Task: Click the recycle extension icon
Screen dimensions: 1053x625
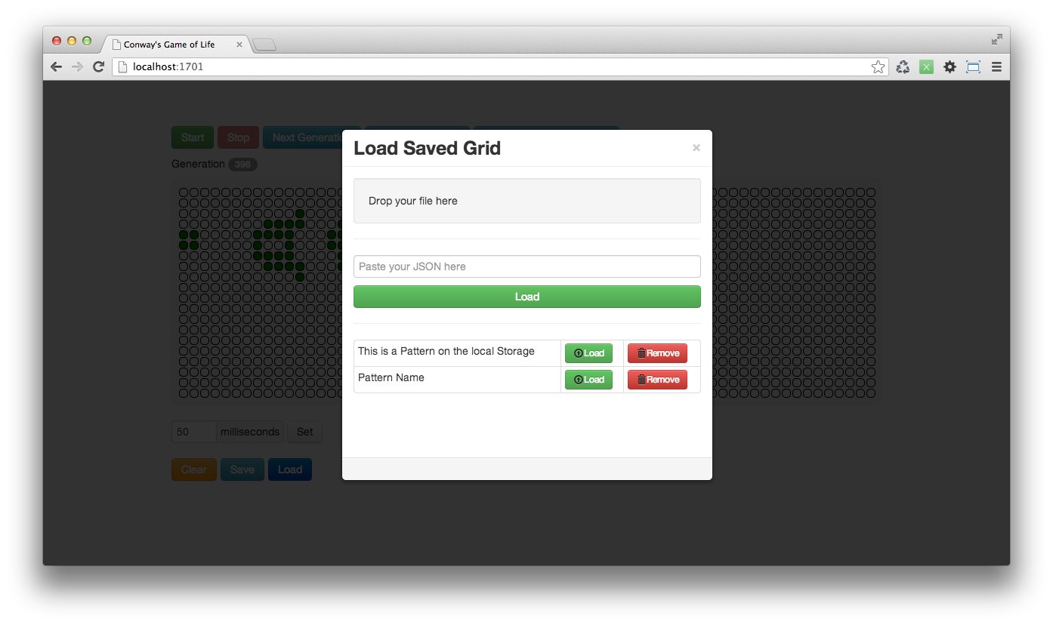Action: [903, 67]
